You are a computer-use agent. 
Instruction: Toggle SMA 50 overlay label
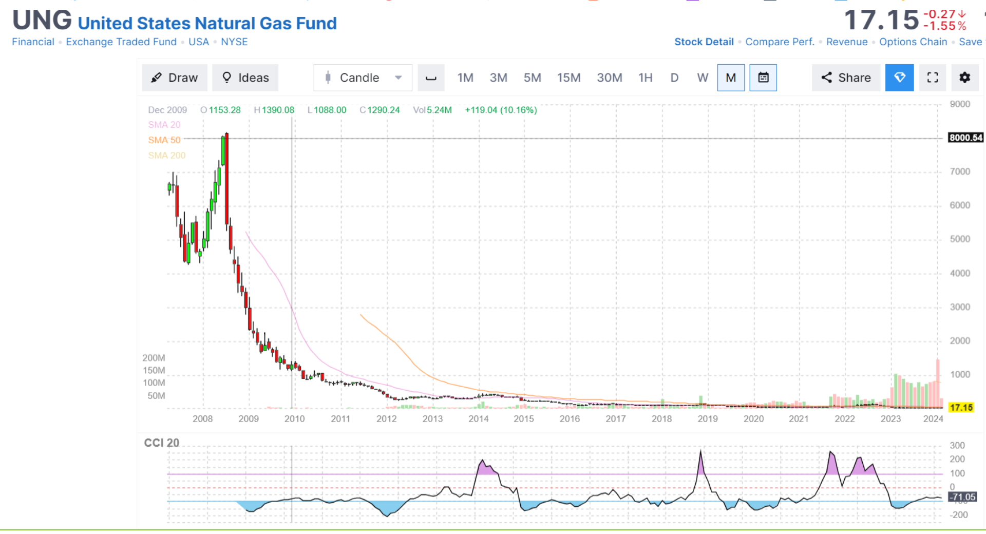164,140
